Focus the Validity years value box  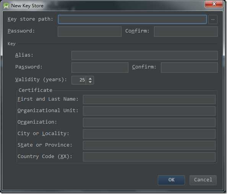[x=79, y=80]
